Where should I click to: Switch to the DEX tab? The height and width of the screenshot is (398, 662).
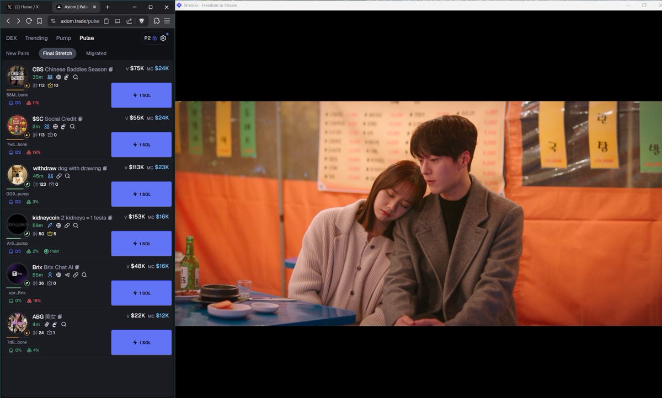[x=12, y=38]
